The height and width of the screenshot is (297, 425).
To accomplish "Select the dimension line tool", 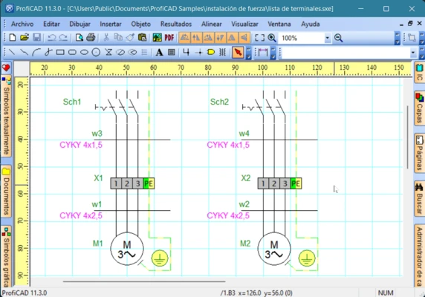I will click(x=262, y=52).
